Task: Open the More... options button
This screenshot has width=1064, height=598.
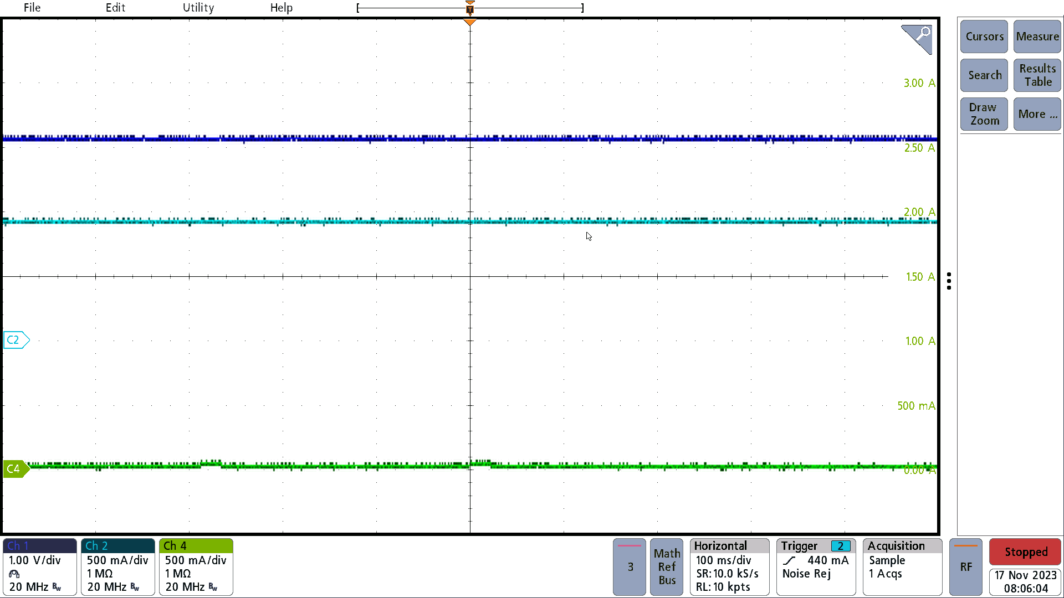Action: click(x=1037, y=114)
